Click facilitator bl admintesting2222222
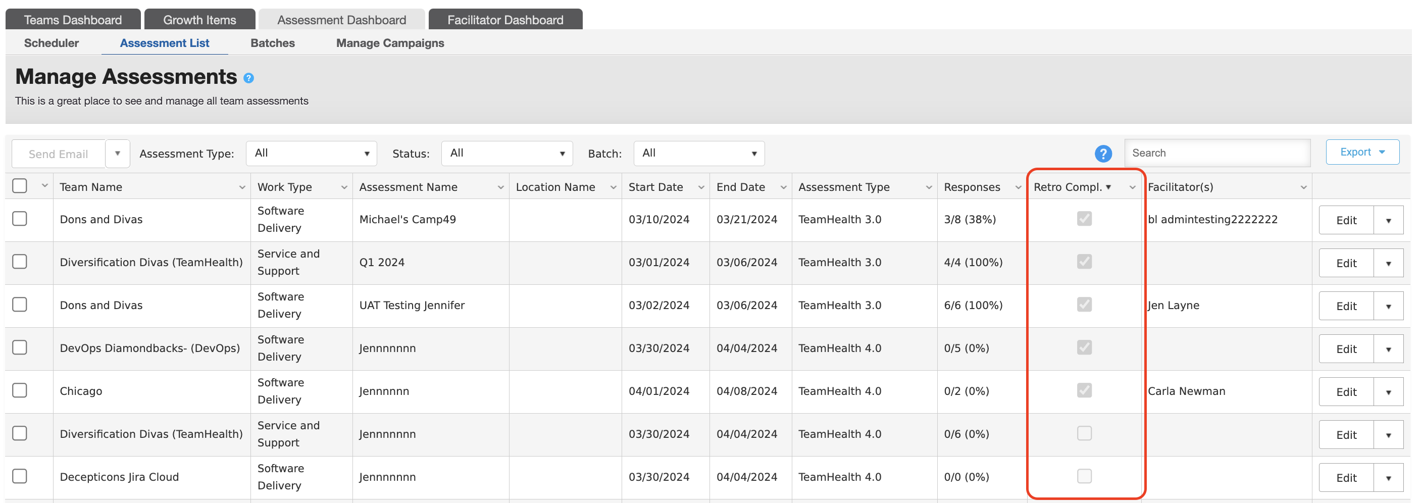The width and height of the screenshot is (1421, 503). (1212, 219)
